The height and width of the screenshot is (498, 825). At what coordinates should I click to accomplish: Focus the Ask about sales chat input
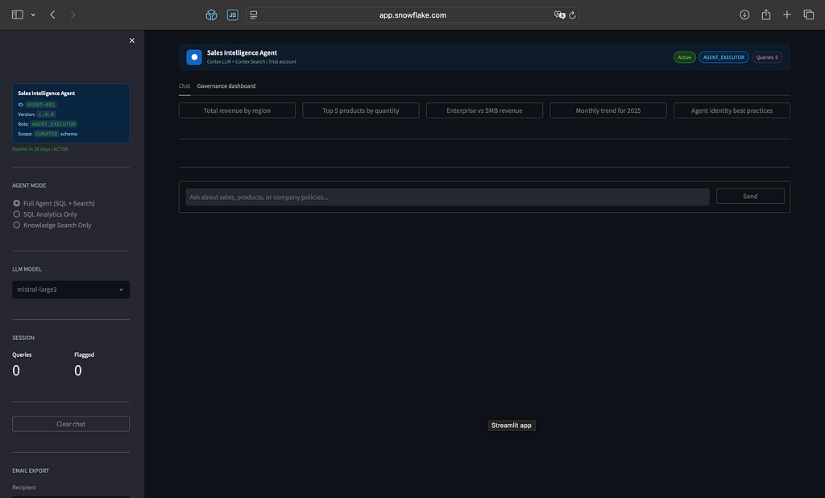point(447,197)
